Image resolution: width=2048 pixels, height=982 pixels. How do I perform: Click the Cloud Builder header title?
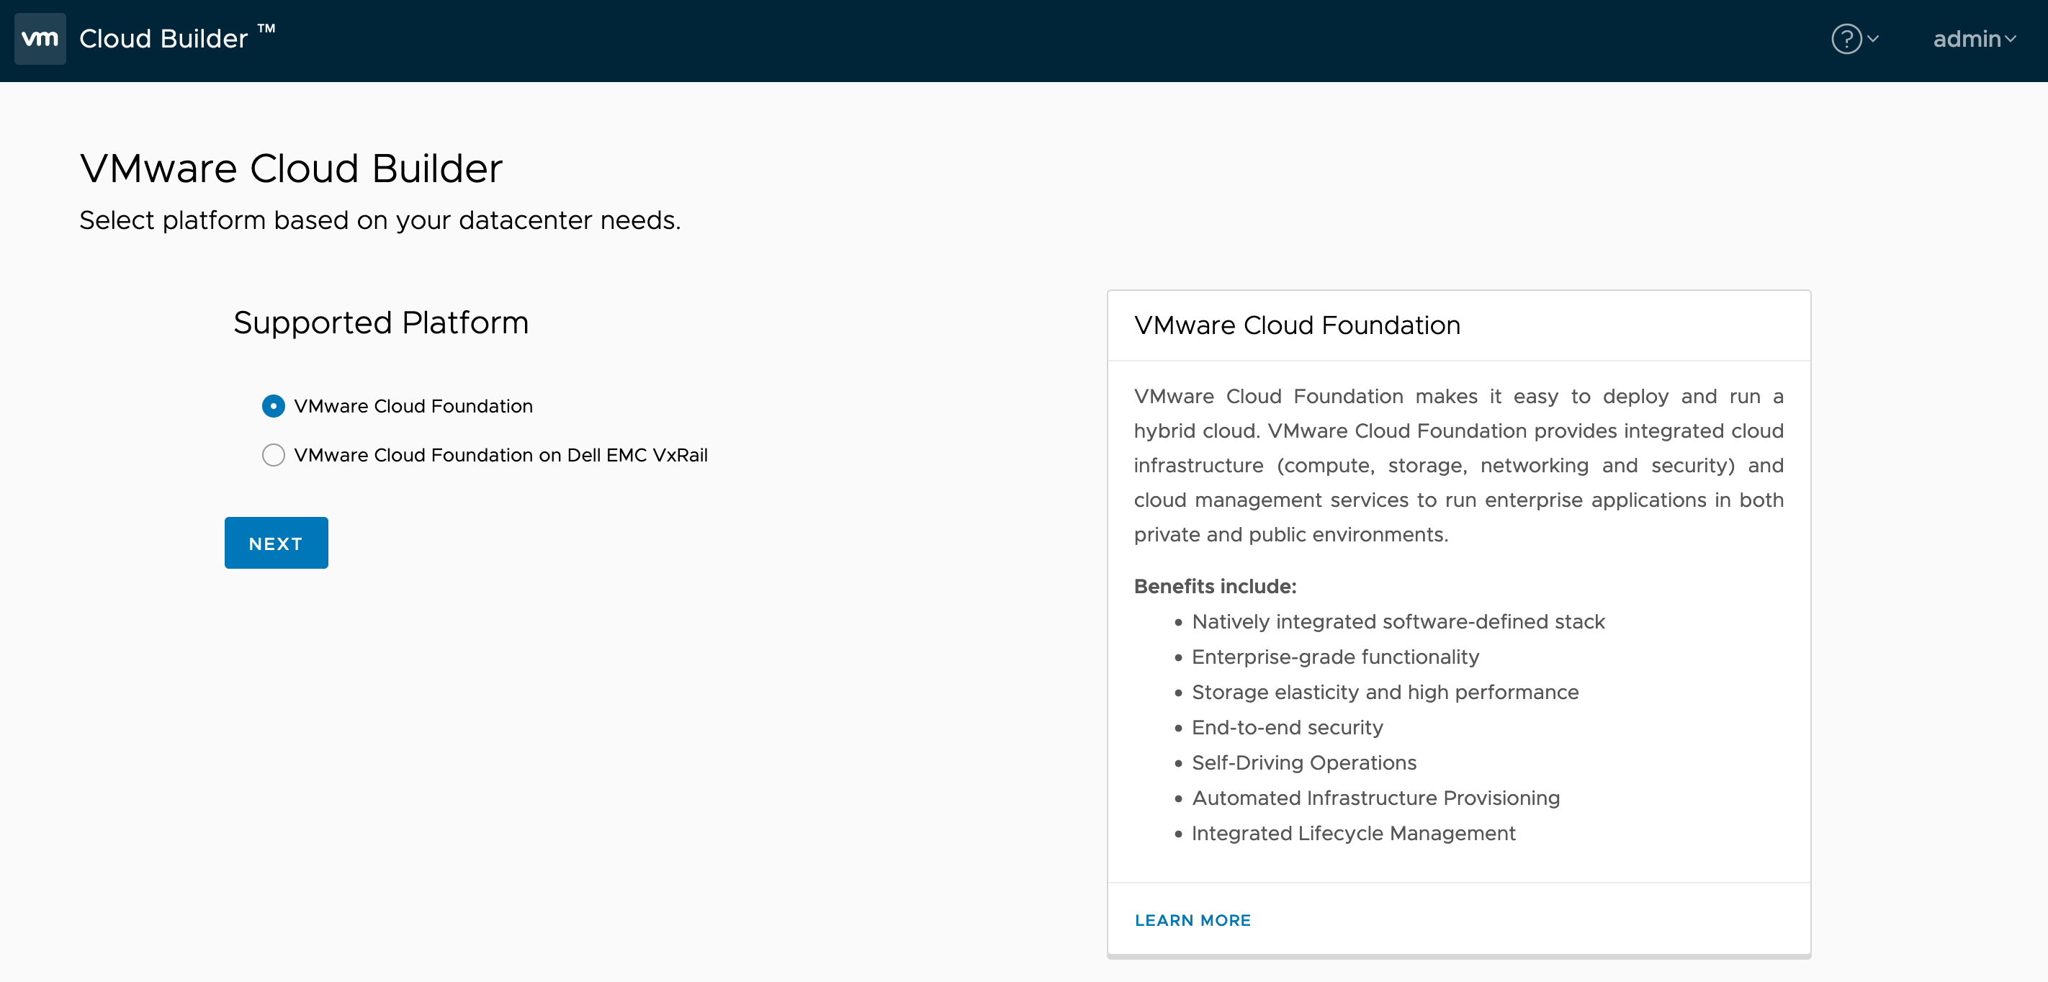tap(176, 38)
